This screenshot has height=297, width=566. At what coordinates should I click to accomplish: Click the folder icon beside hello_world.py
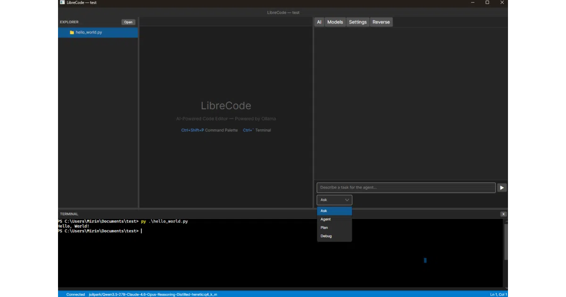pyautogui.click(x=72, y=33)
